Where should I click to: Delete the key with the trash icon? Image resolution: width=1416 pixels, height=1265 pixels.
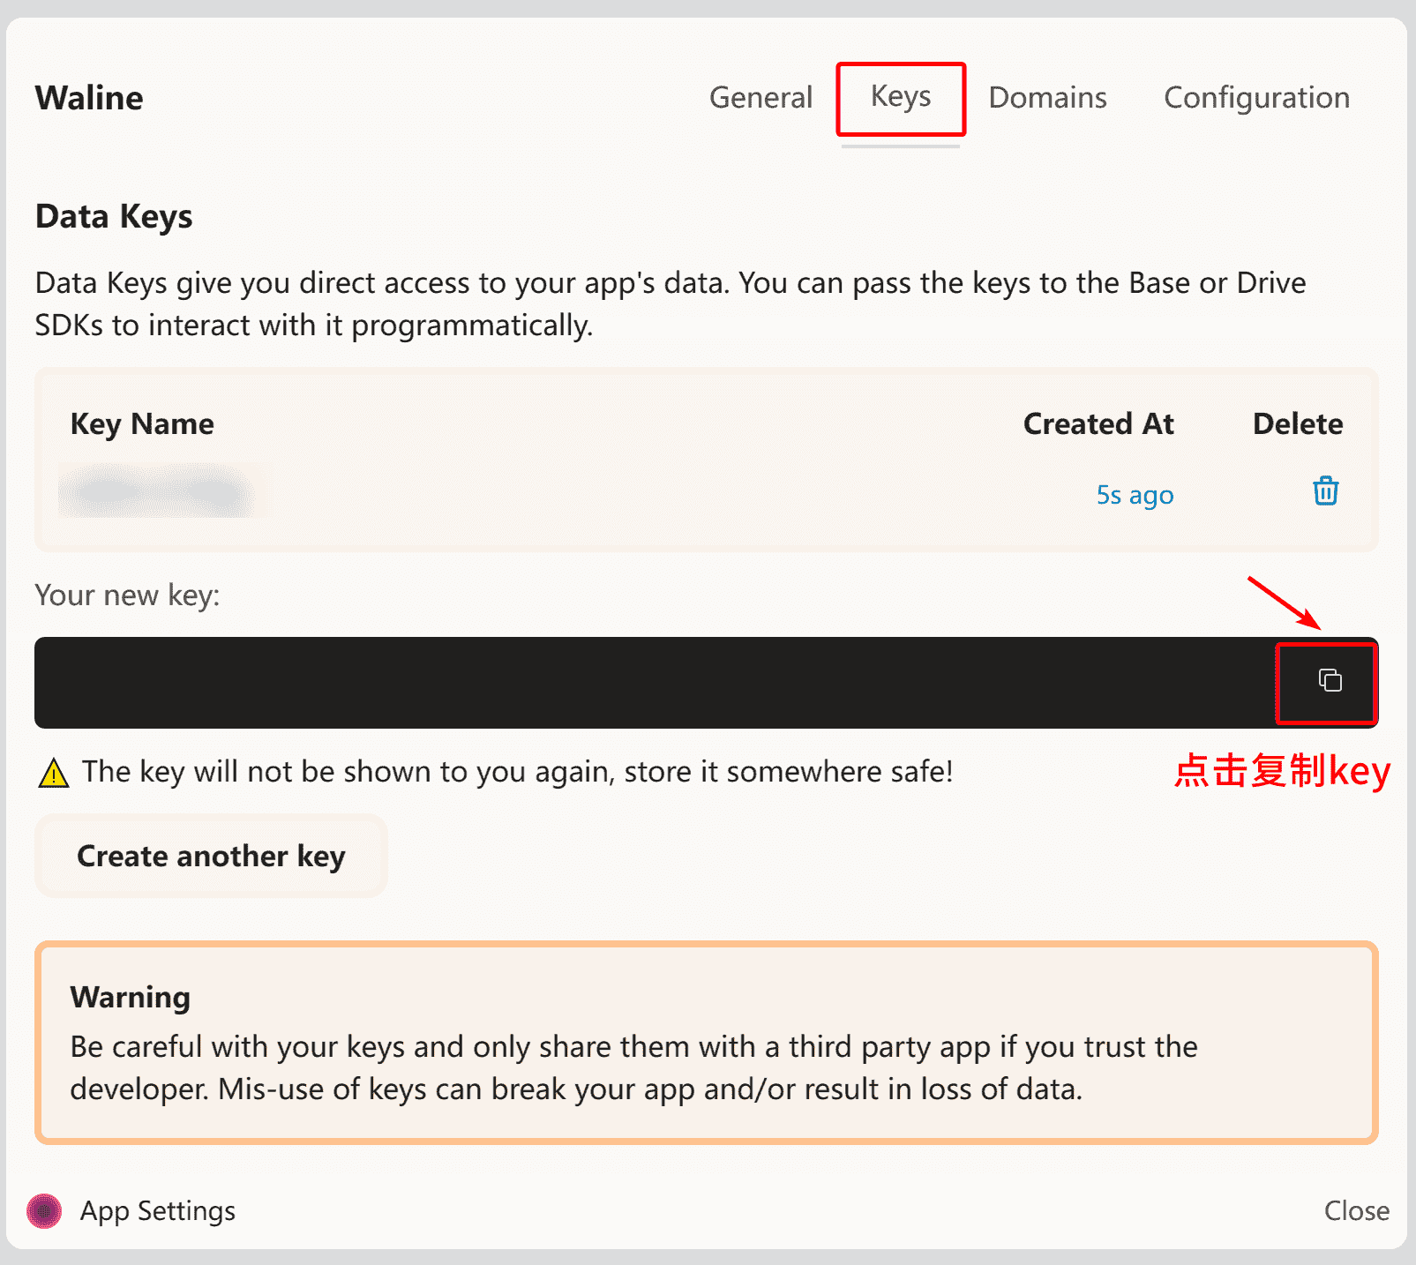tap(1325, 491)
